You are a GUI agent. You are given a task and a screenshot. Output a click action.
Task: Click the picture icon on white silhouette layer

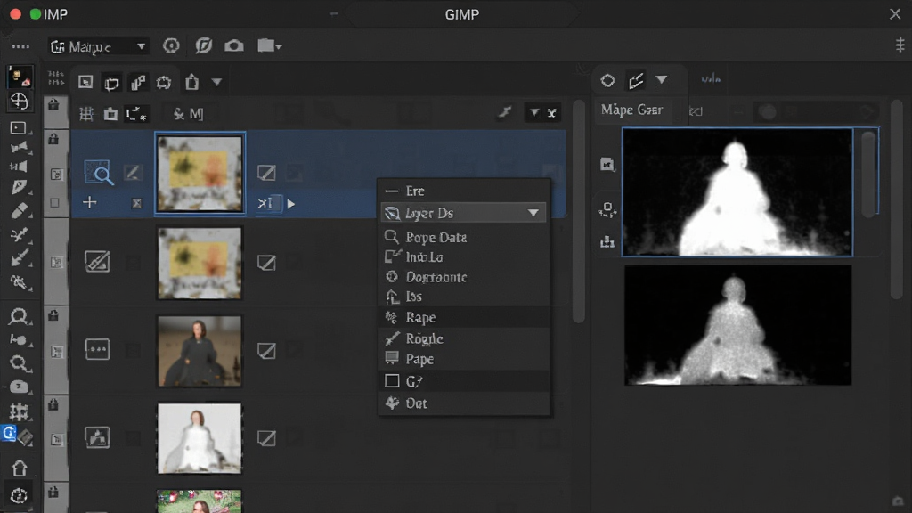97,436
